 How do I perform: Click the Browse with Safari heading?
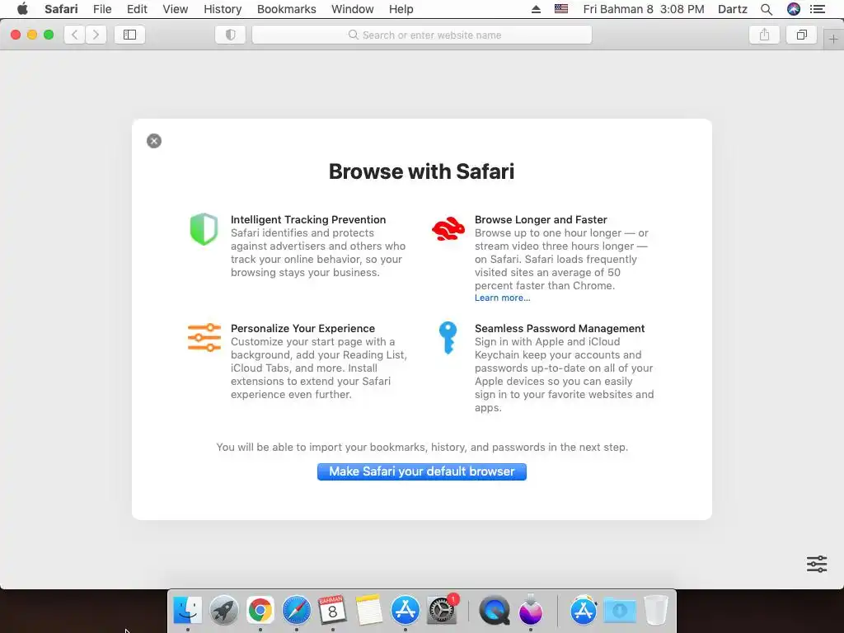tap(421, 171)
